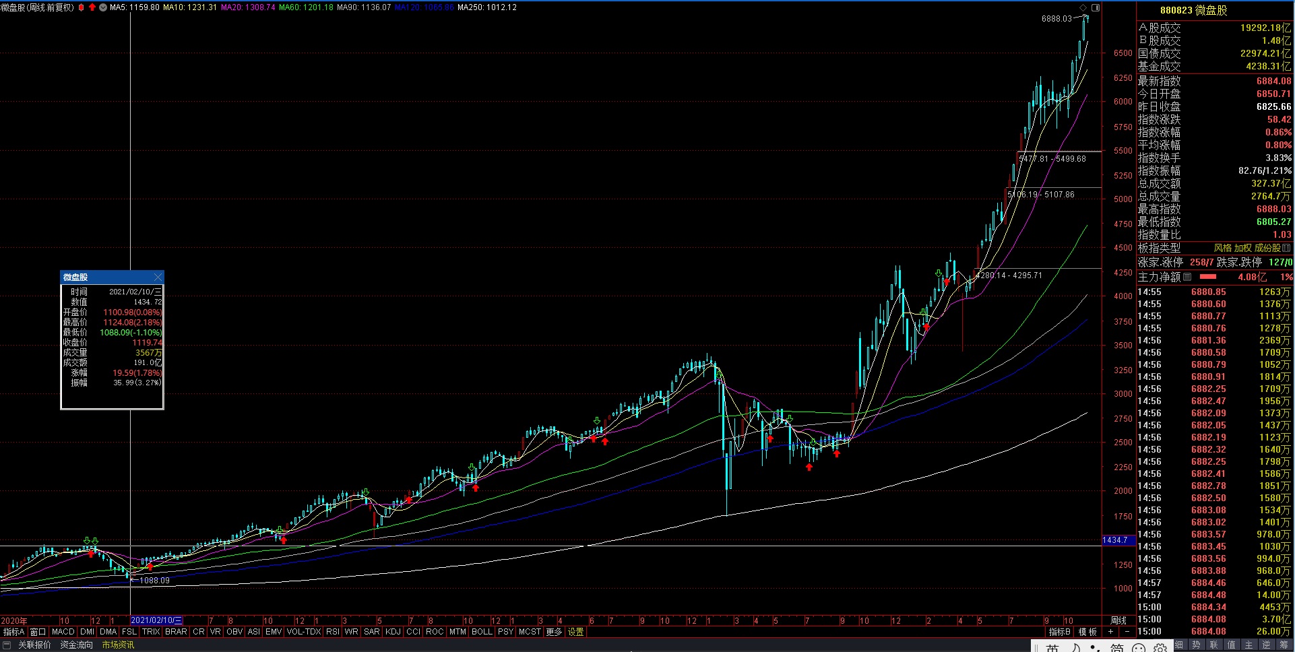This screenshot has width=1295, height=652.
Task: Open the 模板 template button
Action: (x=1087, y=632)
